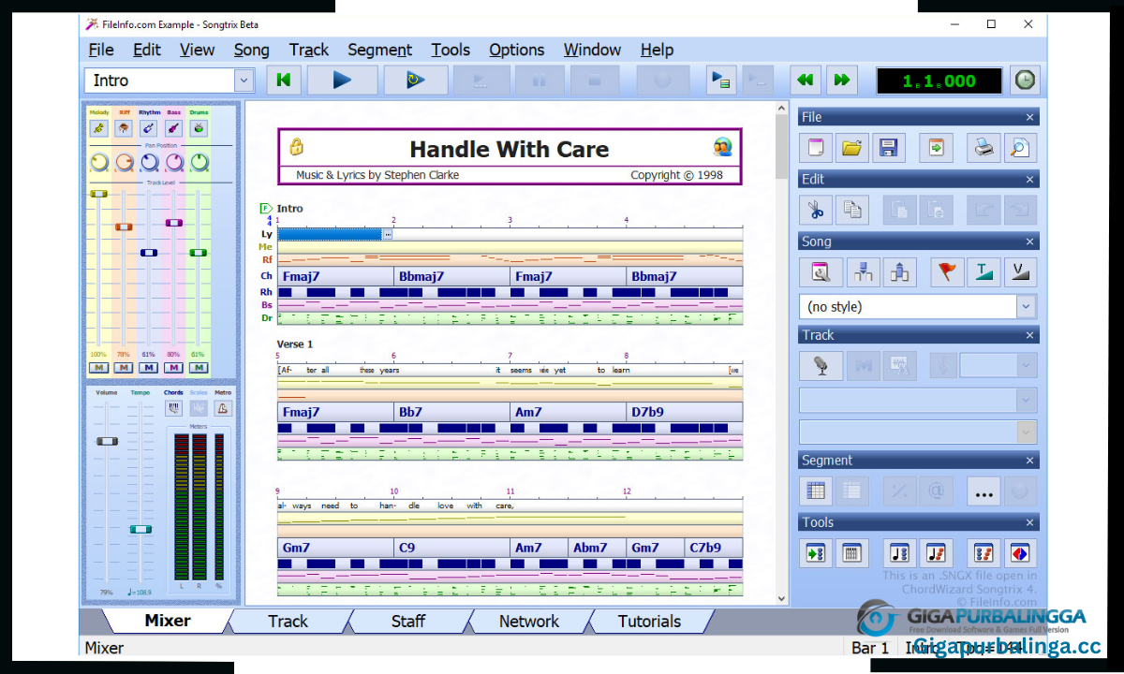Toggle the green P marker beside Intro

(x=266, y=208)
